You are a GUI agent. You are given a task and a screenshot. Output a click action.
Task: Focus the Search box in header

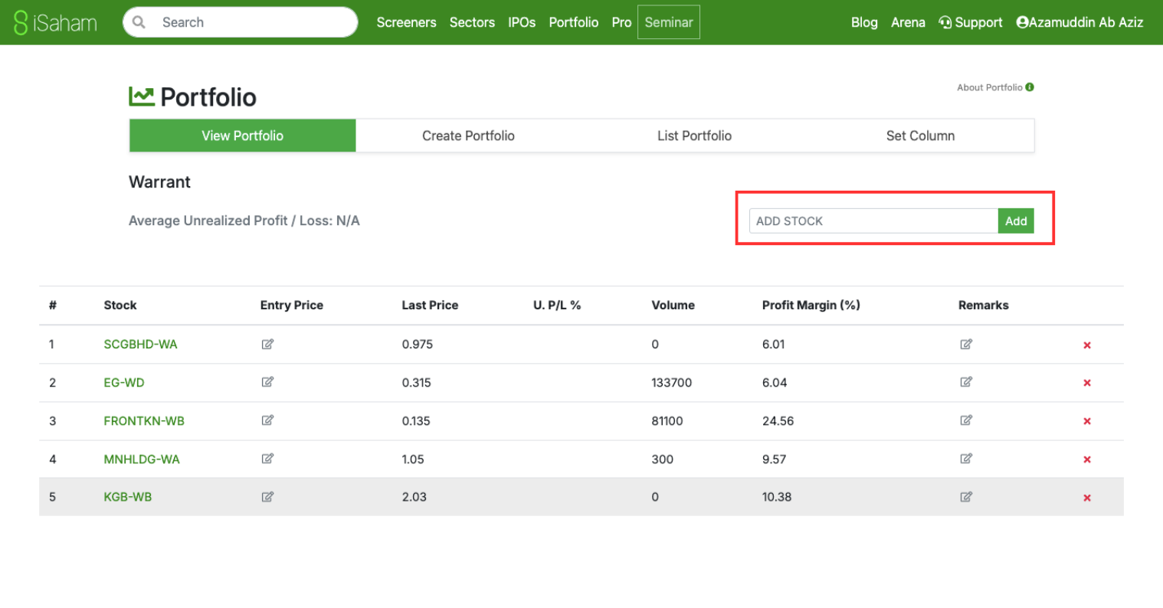coord(240,22)
